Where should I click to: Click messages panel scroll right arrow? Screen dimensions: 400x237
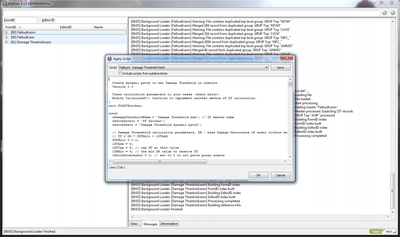click(x=388, y=217)
